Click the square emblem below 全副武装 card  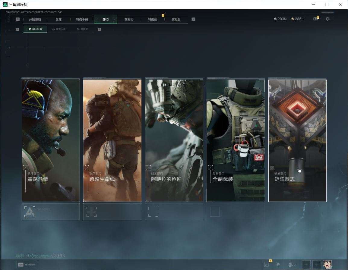215,212
